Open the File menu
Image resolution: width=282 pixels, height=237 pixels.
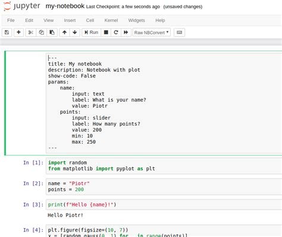coord(11,20)
